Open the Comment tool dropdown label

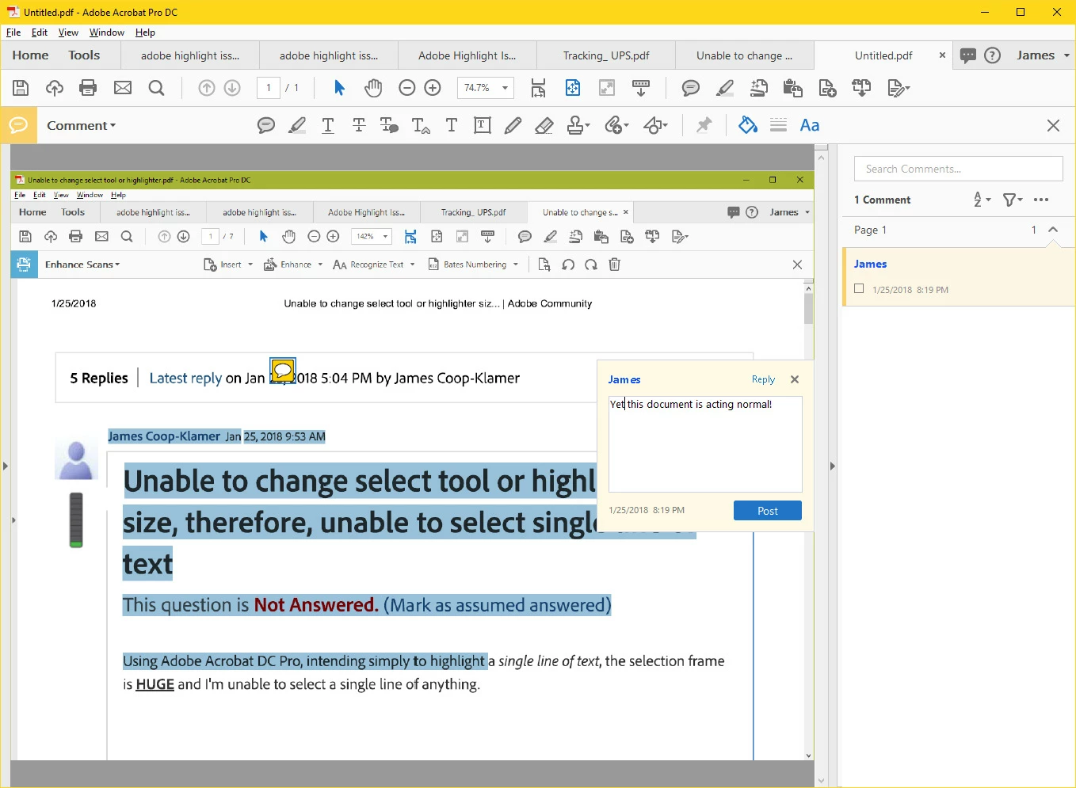click(x=81, y=125)
